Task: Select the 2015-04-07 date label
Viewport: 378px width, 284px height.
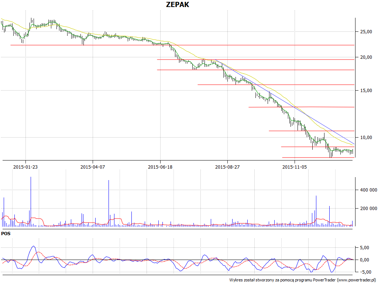Action: pyautogui.click(x=93, y=167)
